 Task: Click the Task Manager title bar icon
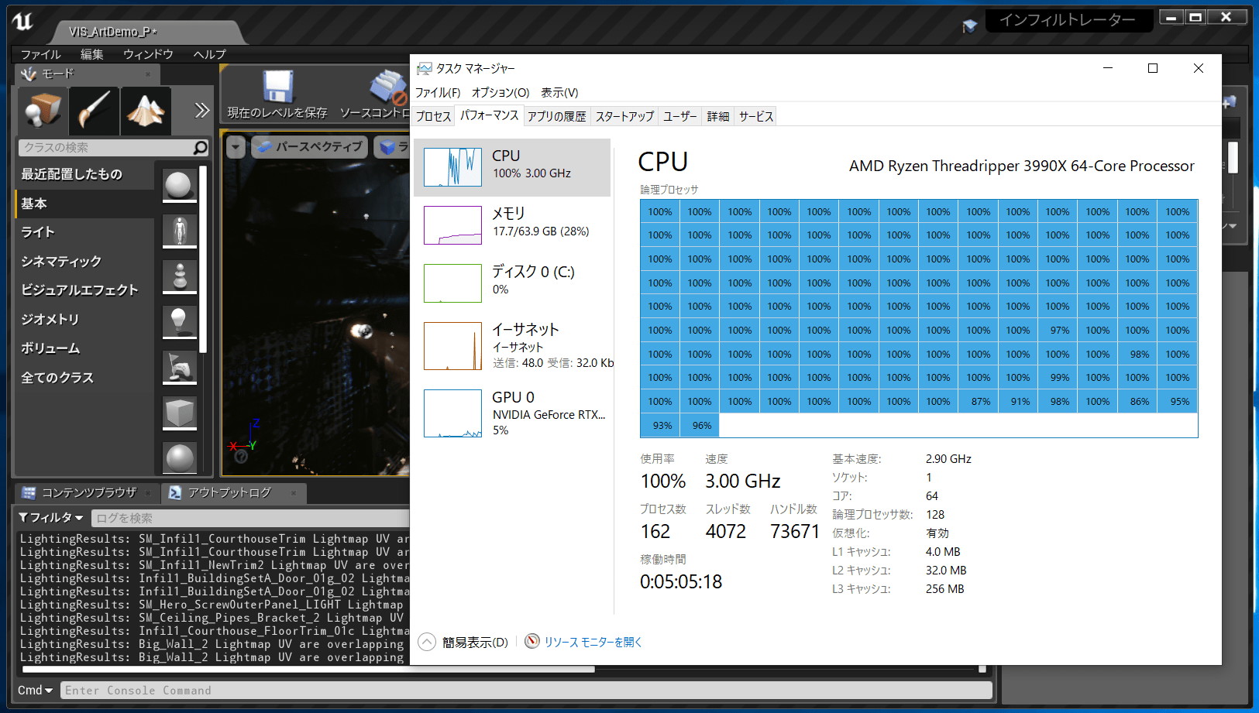[424, 68]
